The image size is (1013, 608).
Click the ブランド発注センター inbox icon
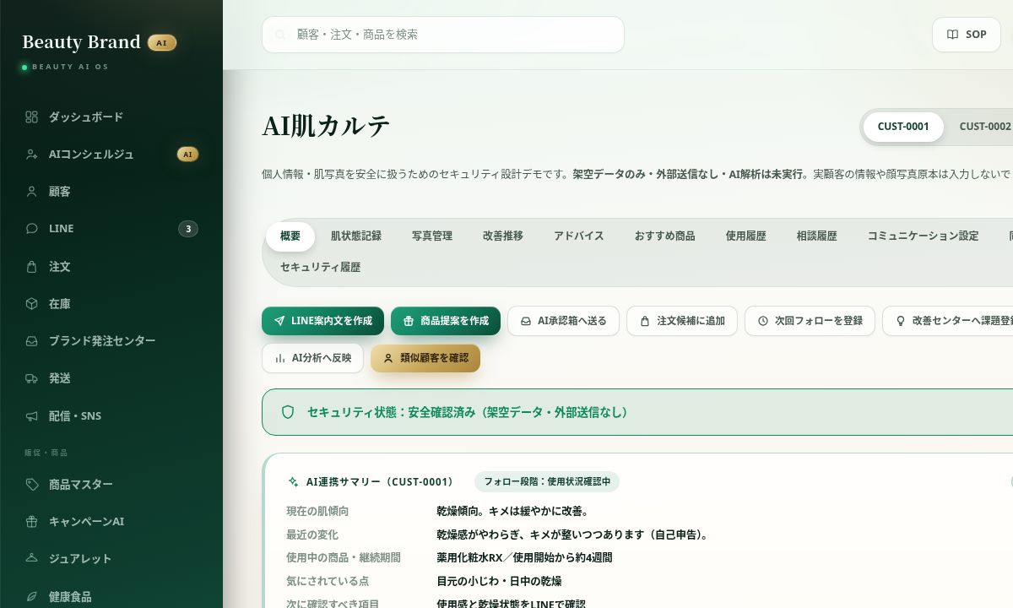point(32,341)
